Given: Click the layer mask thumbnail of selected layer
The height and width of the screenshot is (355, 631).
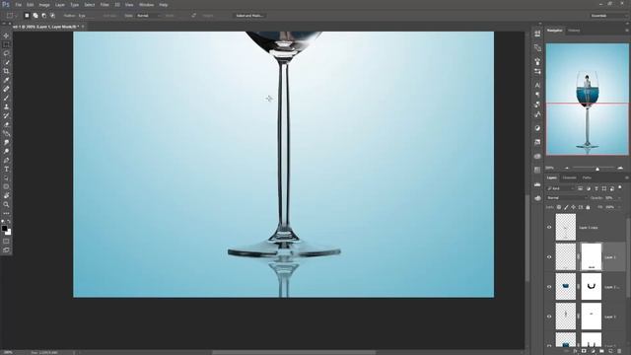Looking at the screenshot, I should point(592,256).
